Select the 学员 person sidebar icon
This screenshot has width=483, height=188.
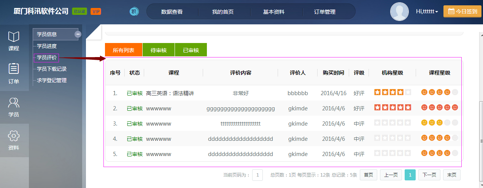point(14,103)
